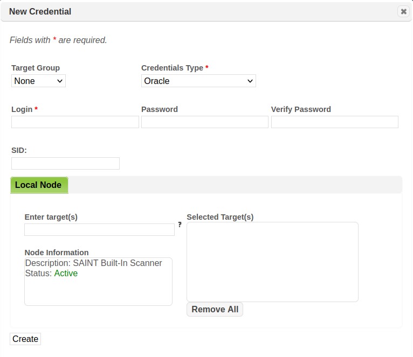Expand the Credentials Type dropdown

[198, 81]
